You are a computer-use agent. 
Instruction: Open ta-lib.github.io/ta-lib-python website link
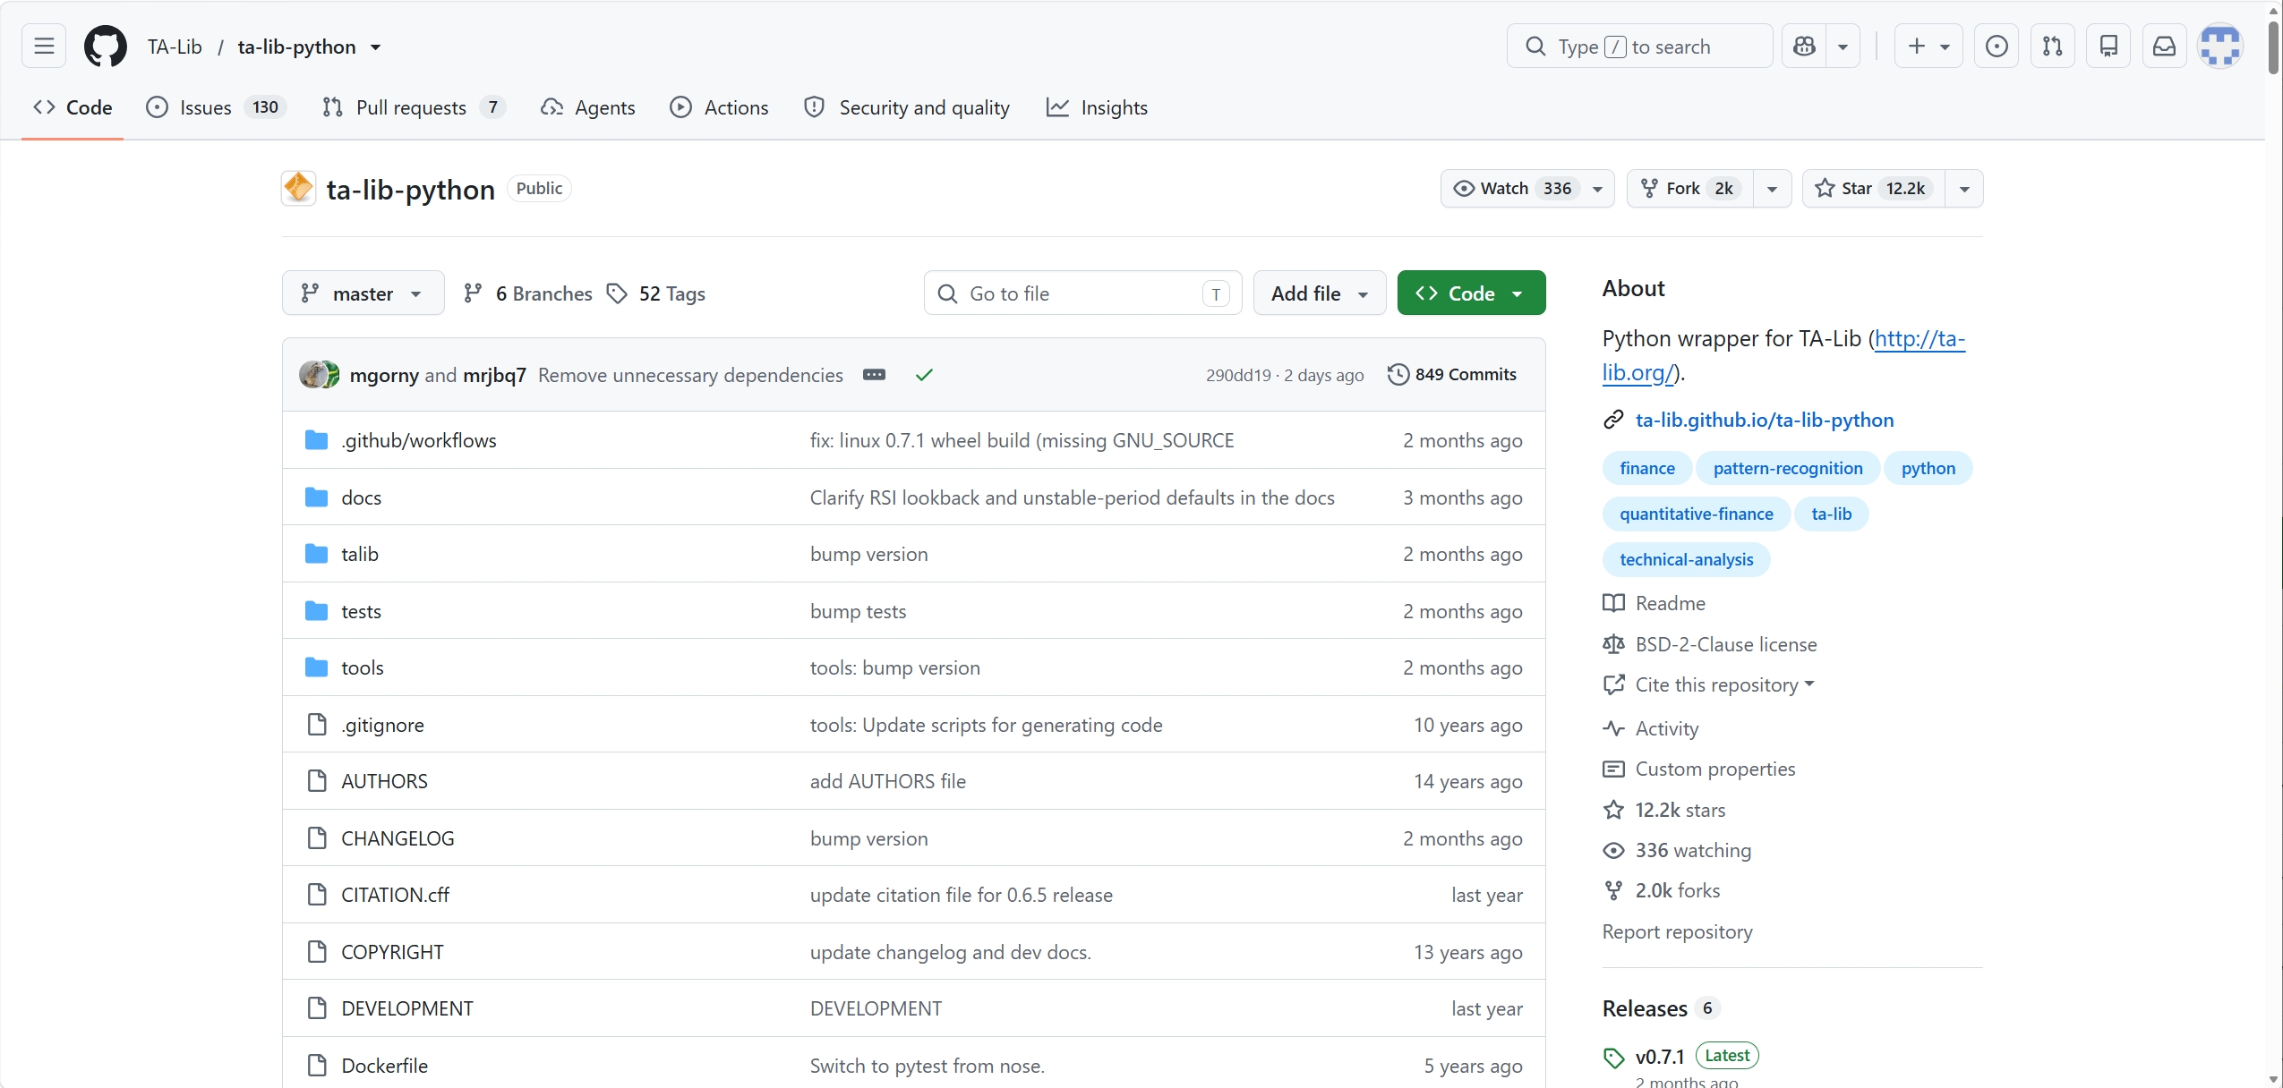tap(1764, 419)
